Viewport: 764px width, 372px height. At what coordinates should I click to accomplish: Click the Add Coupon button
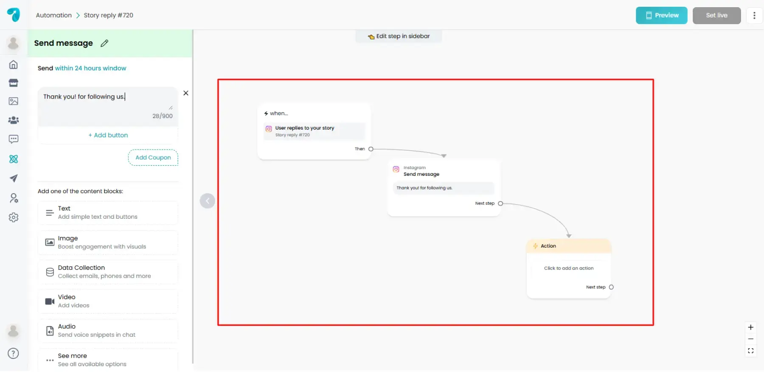153,158
